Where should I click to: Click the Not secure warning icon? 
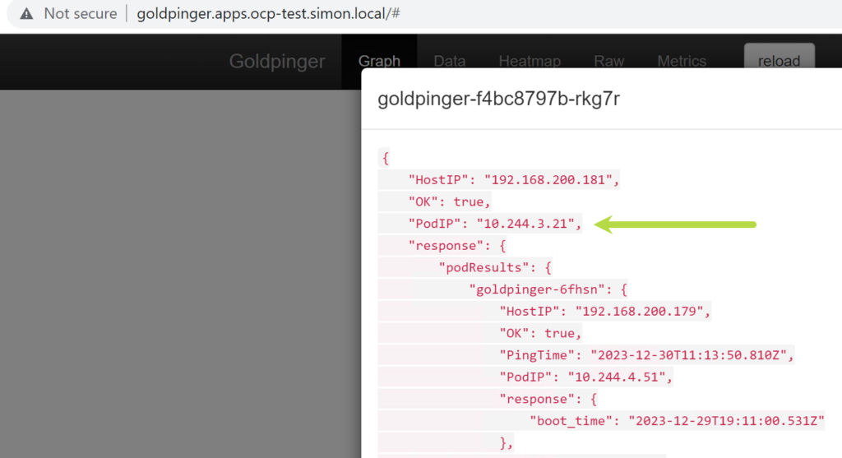(26, 13)
